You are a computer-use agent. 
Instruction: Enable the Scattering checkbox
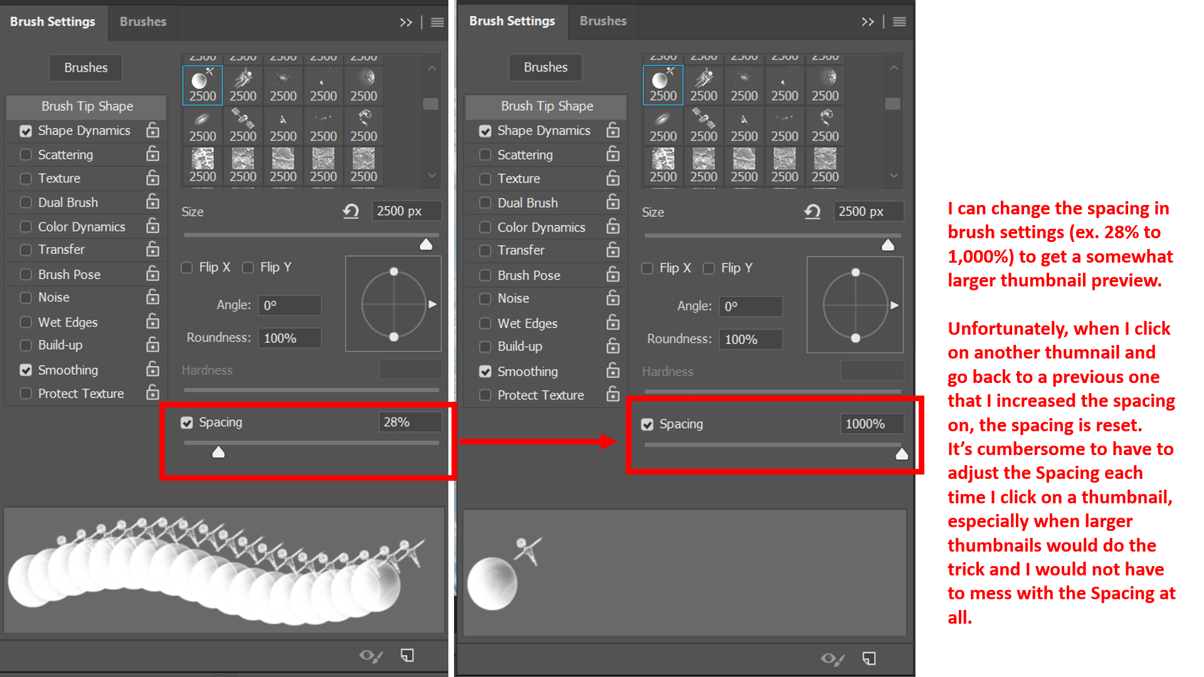[x=26, y=154]
